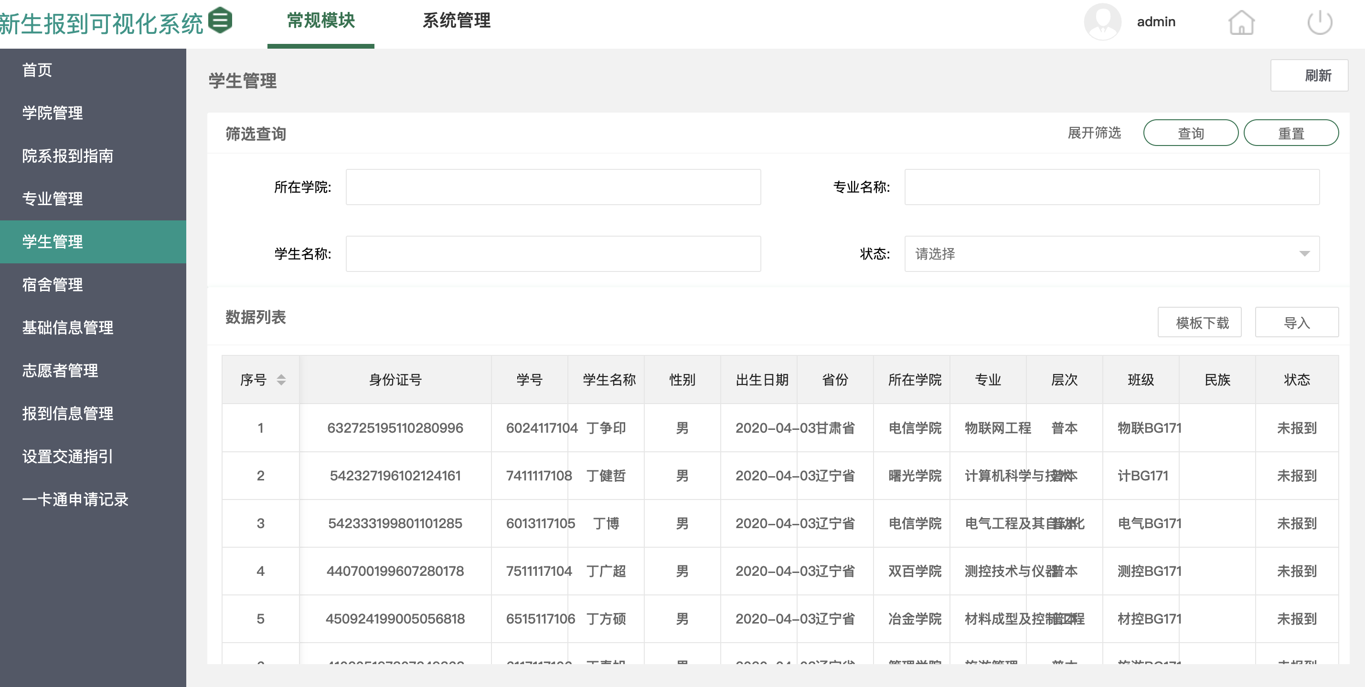Focus the 所在学院 input field
This screenshot has height=687, width=1365.
[553, 187]
